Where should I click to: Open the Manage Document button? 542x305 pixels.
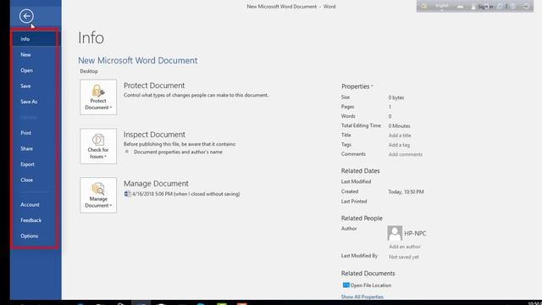point(98,196)
